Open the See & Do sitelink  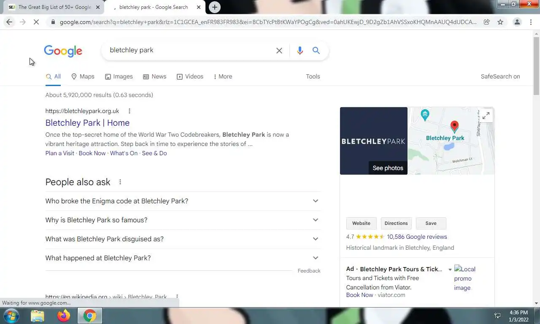click(x=154, y=153)
